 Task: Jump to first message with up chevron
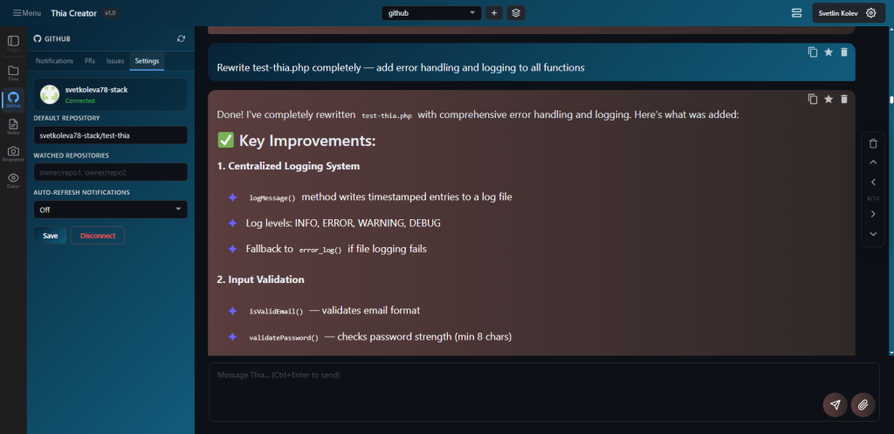pyautogui.click(x=873, y=162)
